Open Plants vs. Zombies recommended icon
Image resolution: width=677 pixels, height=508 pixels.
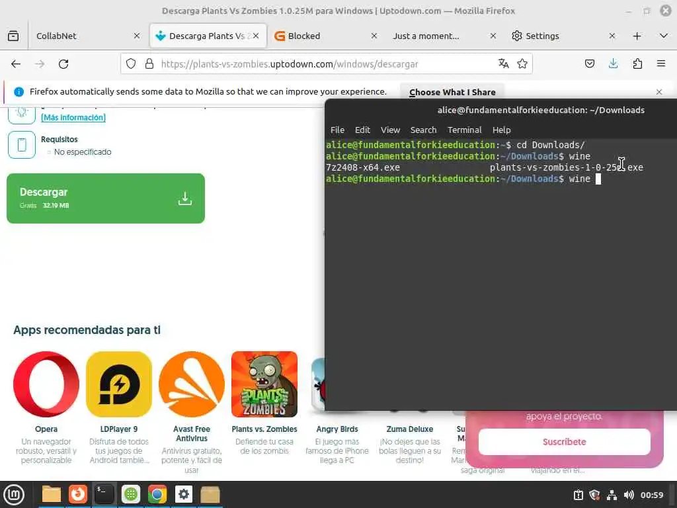point(264,384)
